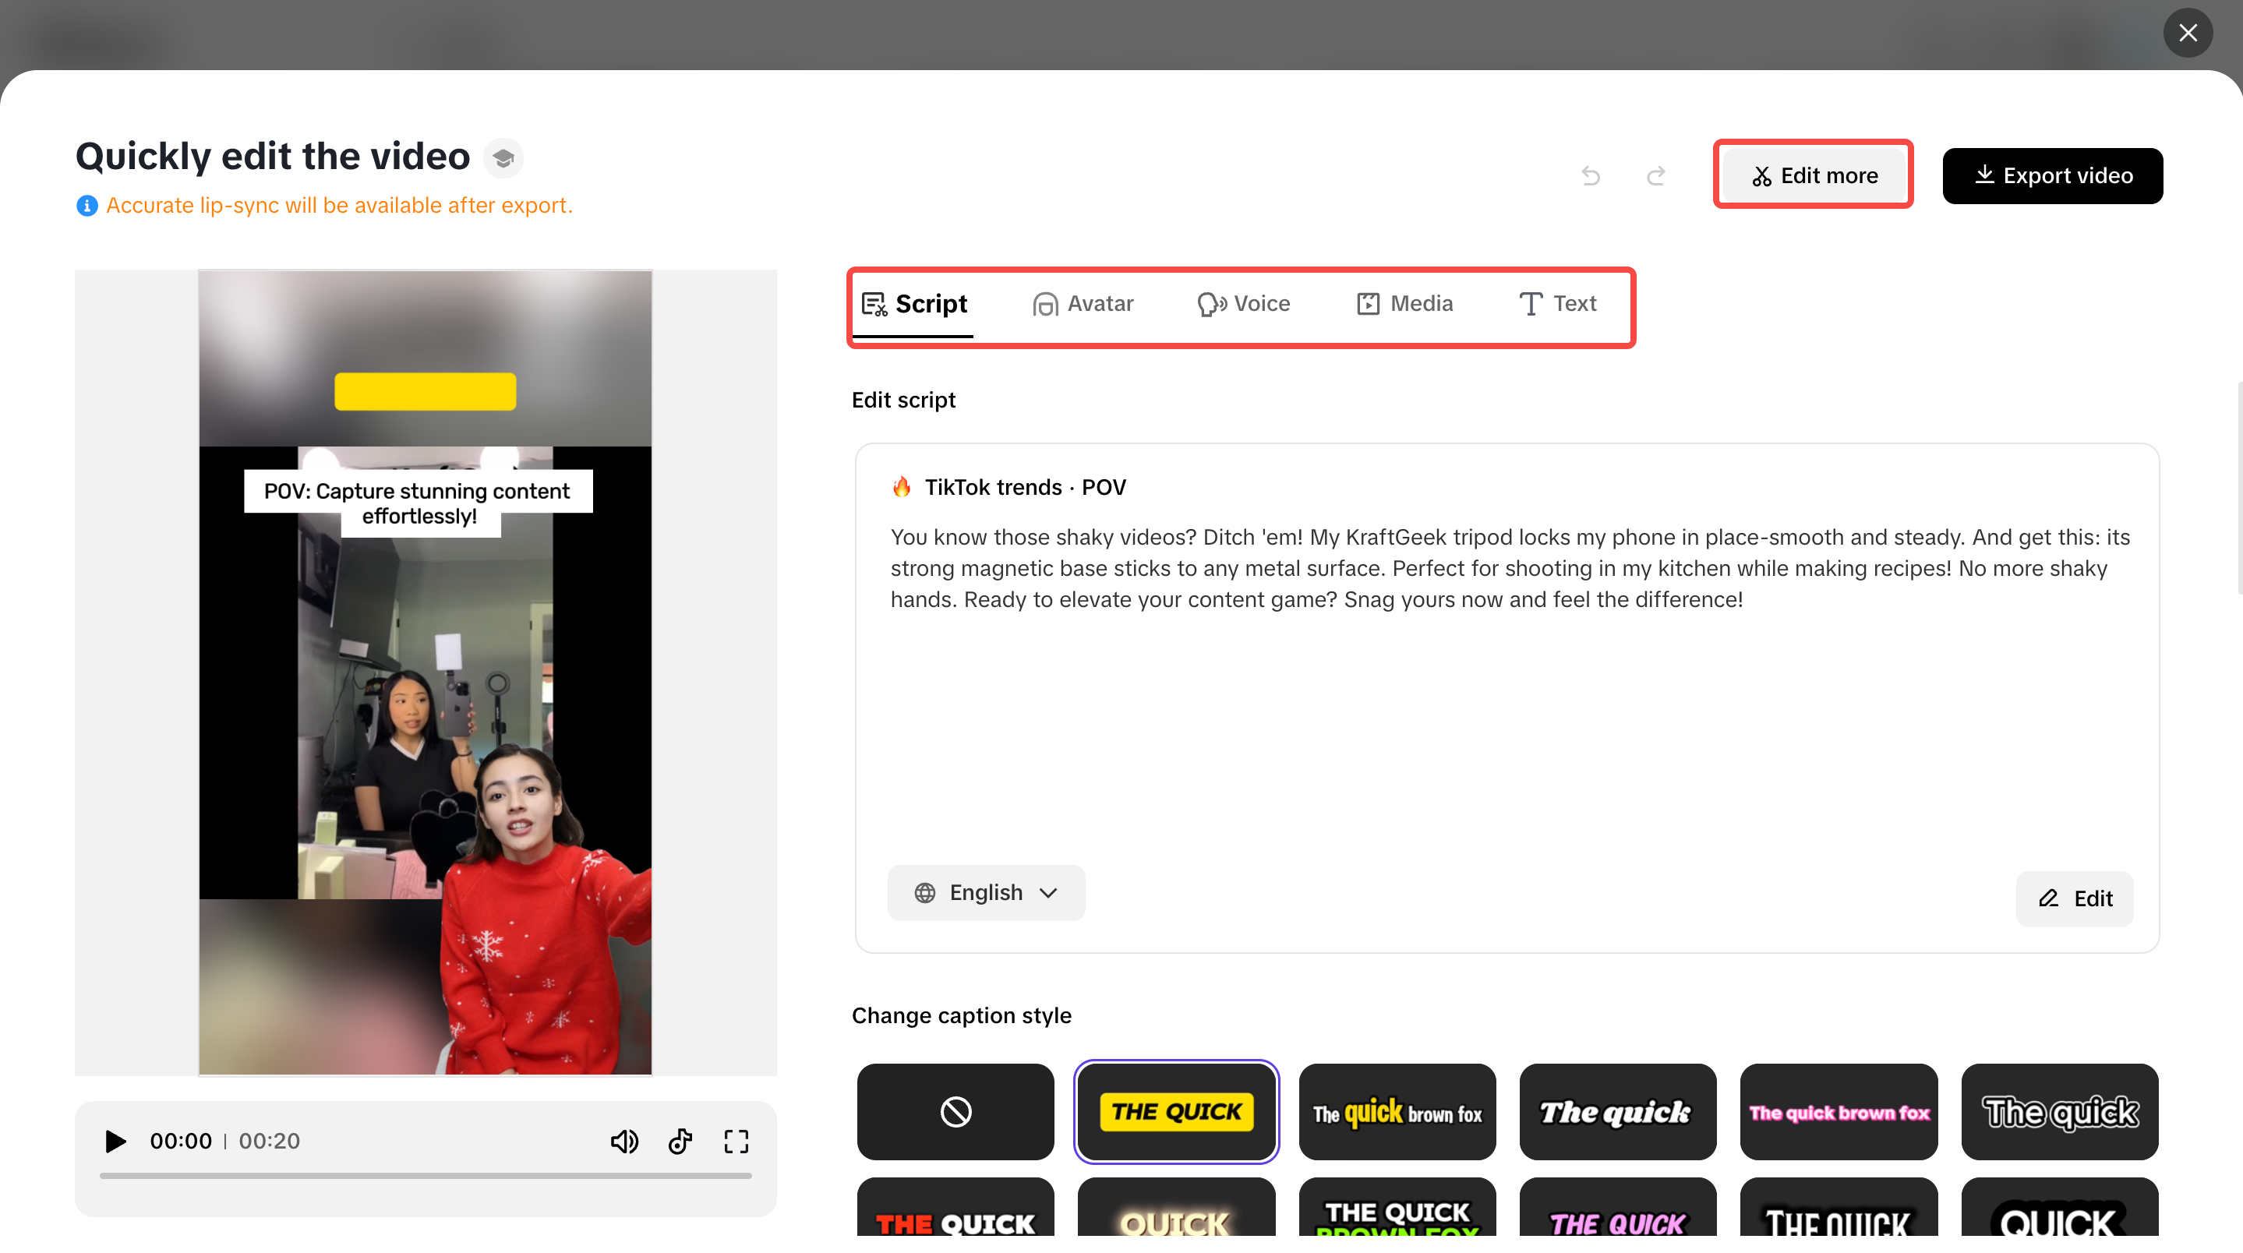This screenshot has width=2243, height=1253.
Task: Click the redo arrow icon
Action: [x=1656, y=175]
